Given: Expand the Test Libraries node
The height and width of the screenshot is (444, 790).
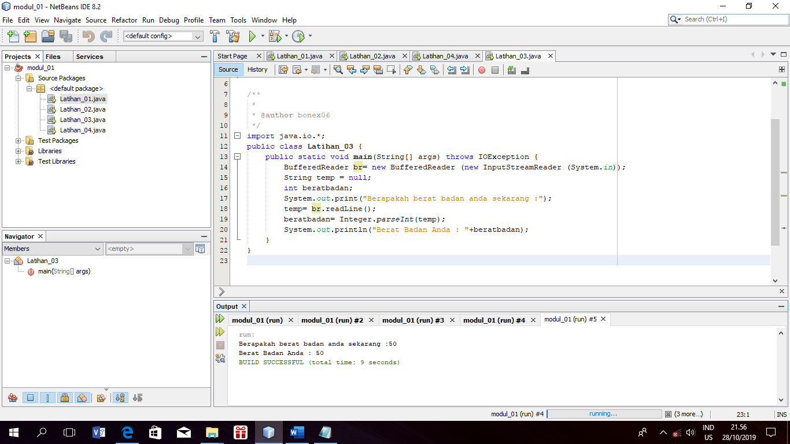Looking at the screenshot, I should 19,161.
